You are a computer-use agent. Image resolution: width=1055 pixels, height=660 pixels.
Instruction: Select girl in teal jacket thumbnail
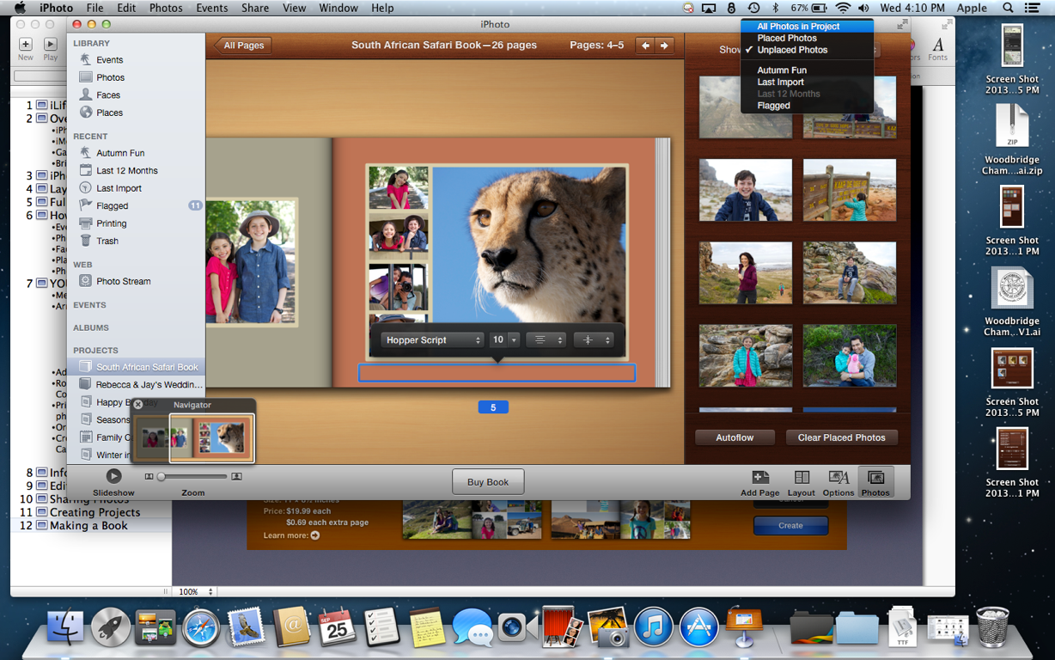coord(745,355)
